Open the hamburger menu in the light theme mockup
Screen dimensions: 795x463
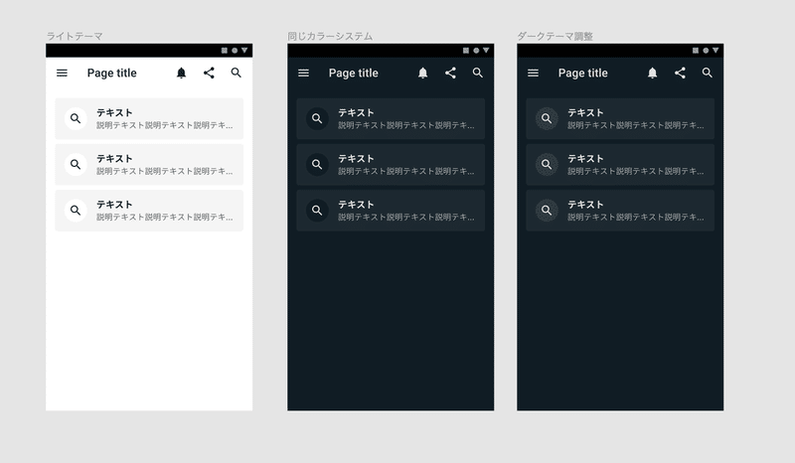pos(62,73)
